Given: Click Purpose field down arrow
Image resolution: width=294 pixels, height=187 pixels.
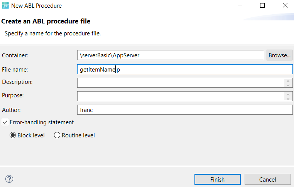Looking at the screenshot, I should coord(288,99).
